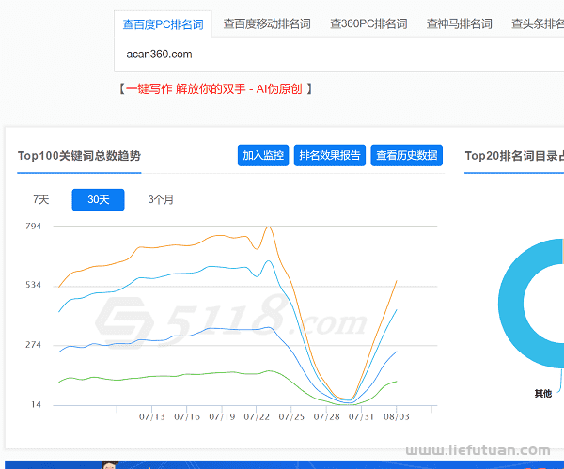Click the orange line peak near 07/23
The width and height of the screenshot is (564, 469).
[268, 227]
